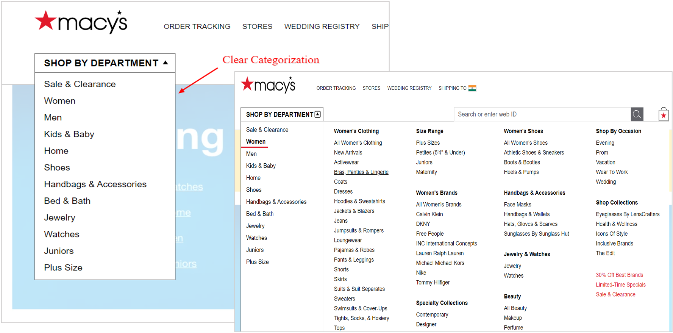673x333 pixels.
Task: Choose Shoes in back window list
Action: [57, 167]
